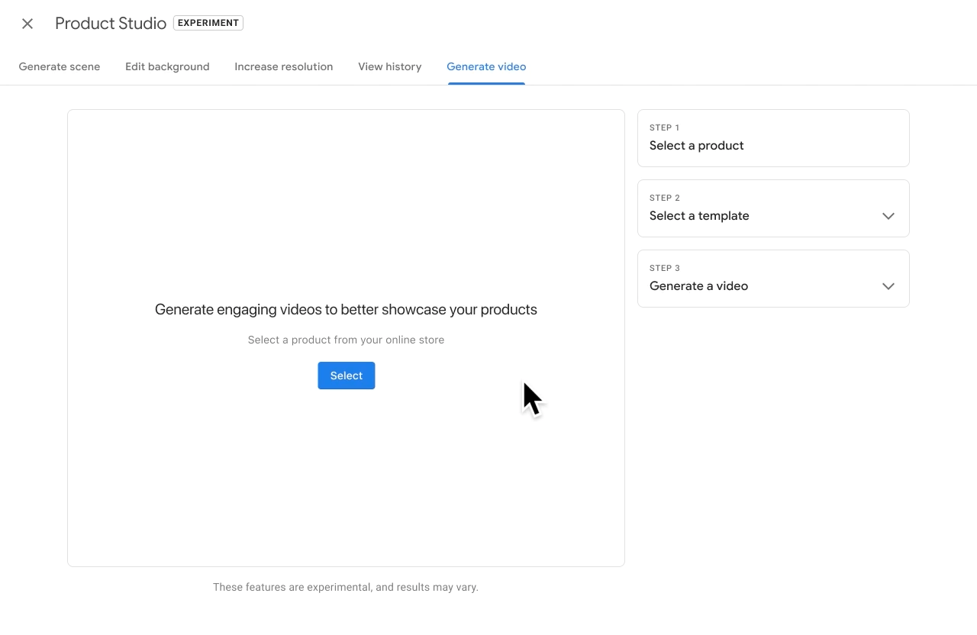The width and height of the screenshot is (977, 635).
Task: Click the Generate a video step title
Action: pos(698,286)
